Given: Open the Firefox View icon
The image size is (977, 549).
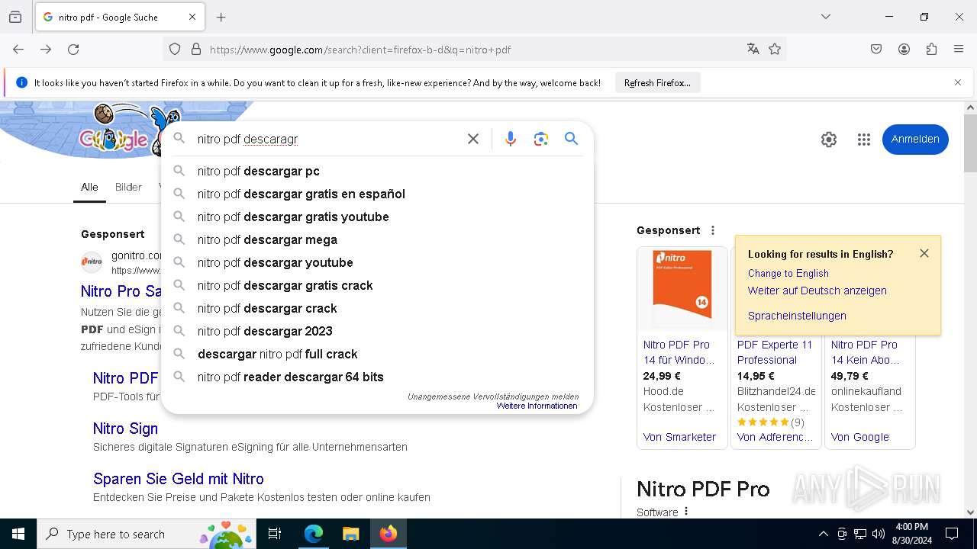Looking at the screenshot, I should [15, 17].
